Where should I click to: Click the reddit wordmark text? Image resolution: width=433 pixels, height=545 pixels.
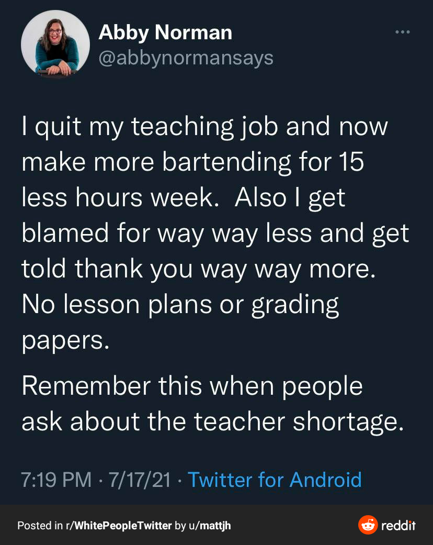(x=398, y=525)
